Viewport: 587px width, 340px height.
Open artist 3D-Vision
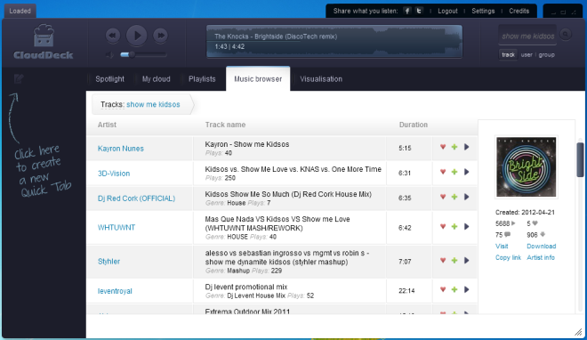[114, 174]
